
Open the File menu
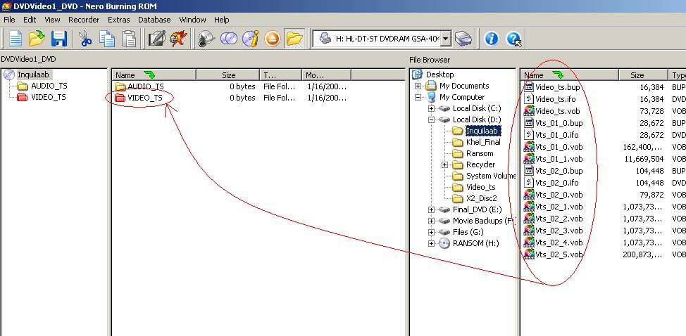click(9, 20)
